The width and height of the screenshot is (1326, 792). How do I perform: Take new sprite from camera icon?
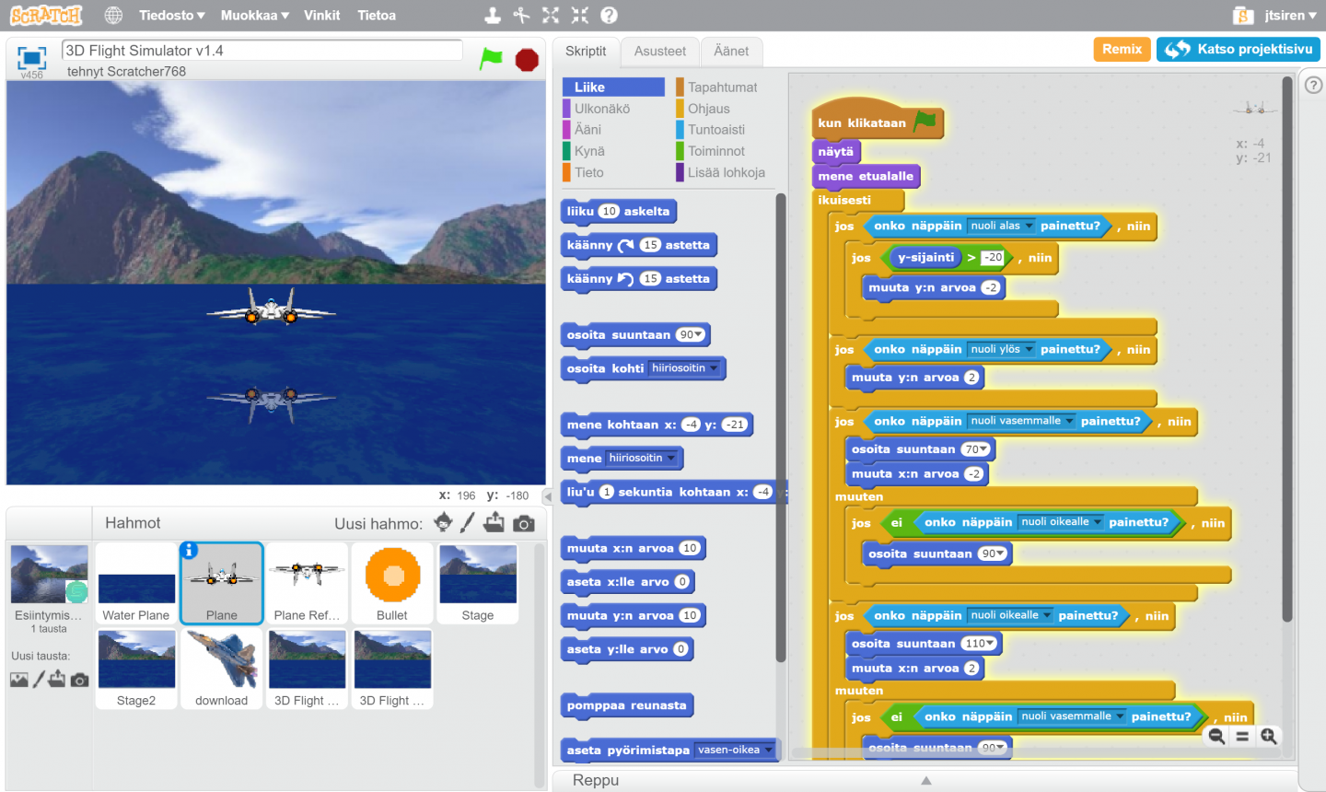point(524,523)
